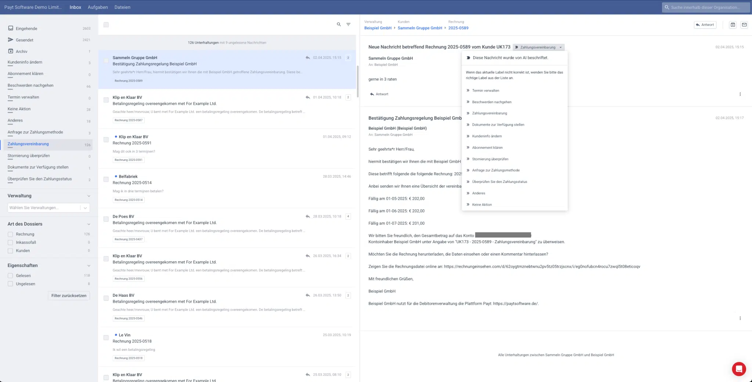This screenshot has height=382, width=752.
Task: Click reply arrow on Klip en Klaar 01.04.2025 10:18
Action: click(x=308, y=97)
